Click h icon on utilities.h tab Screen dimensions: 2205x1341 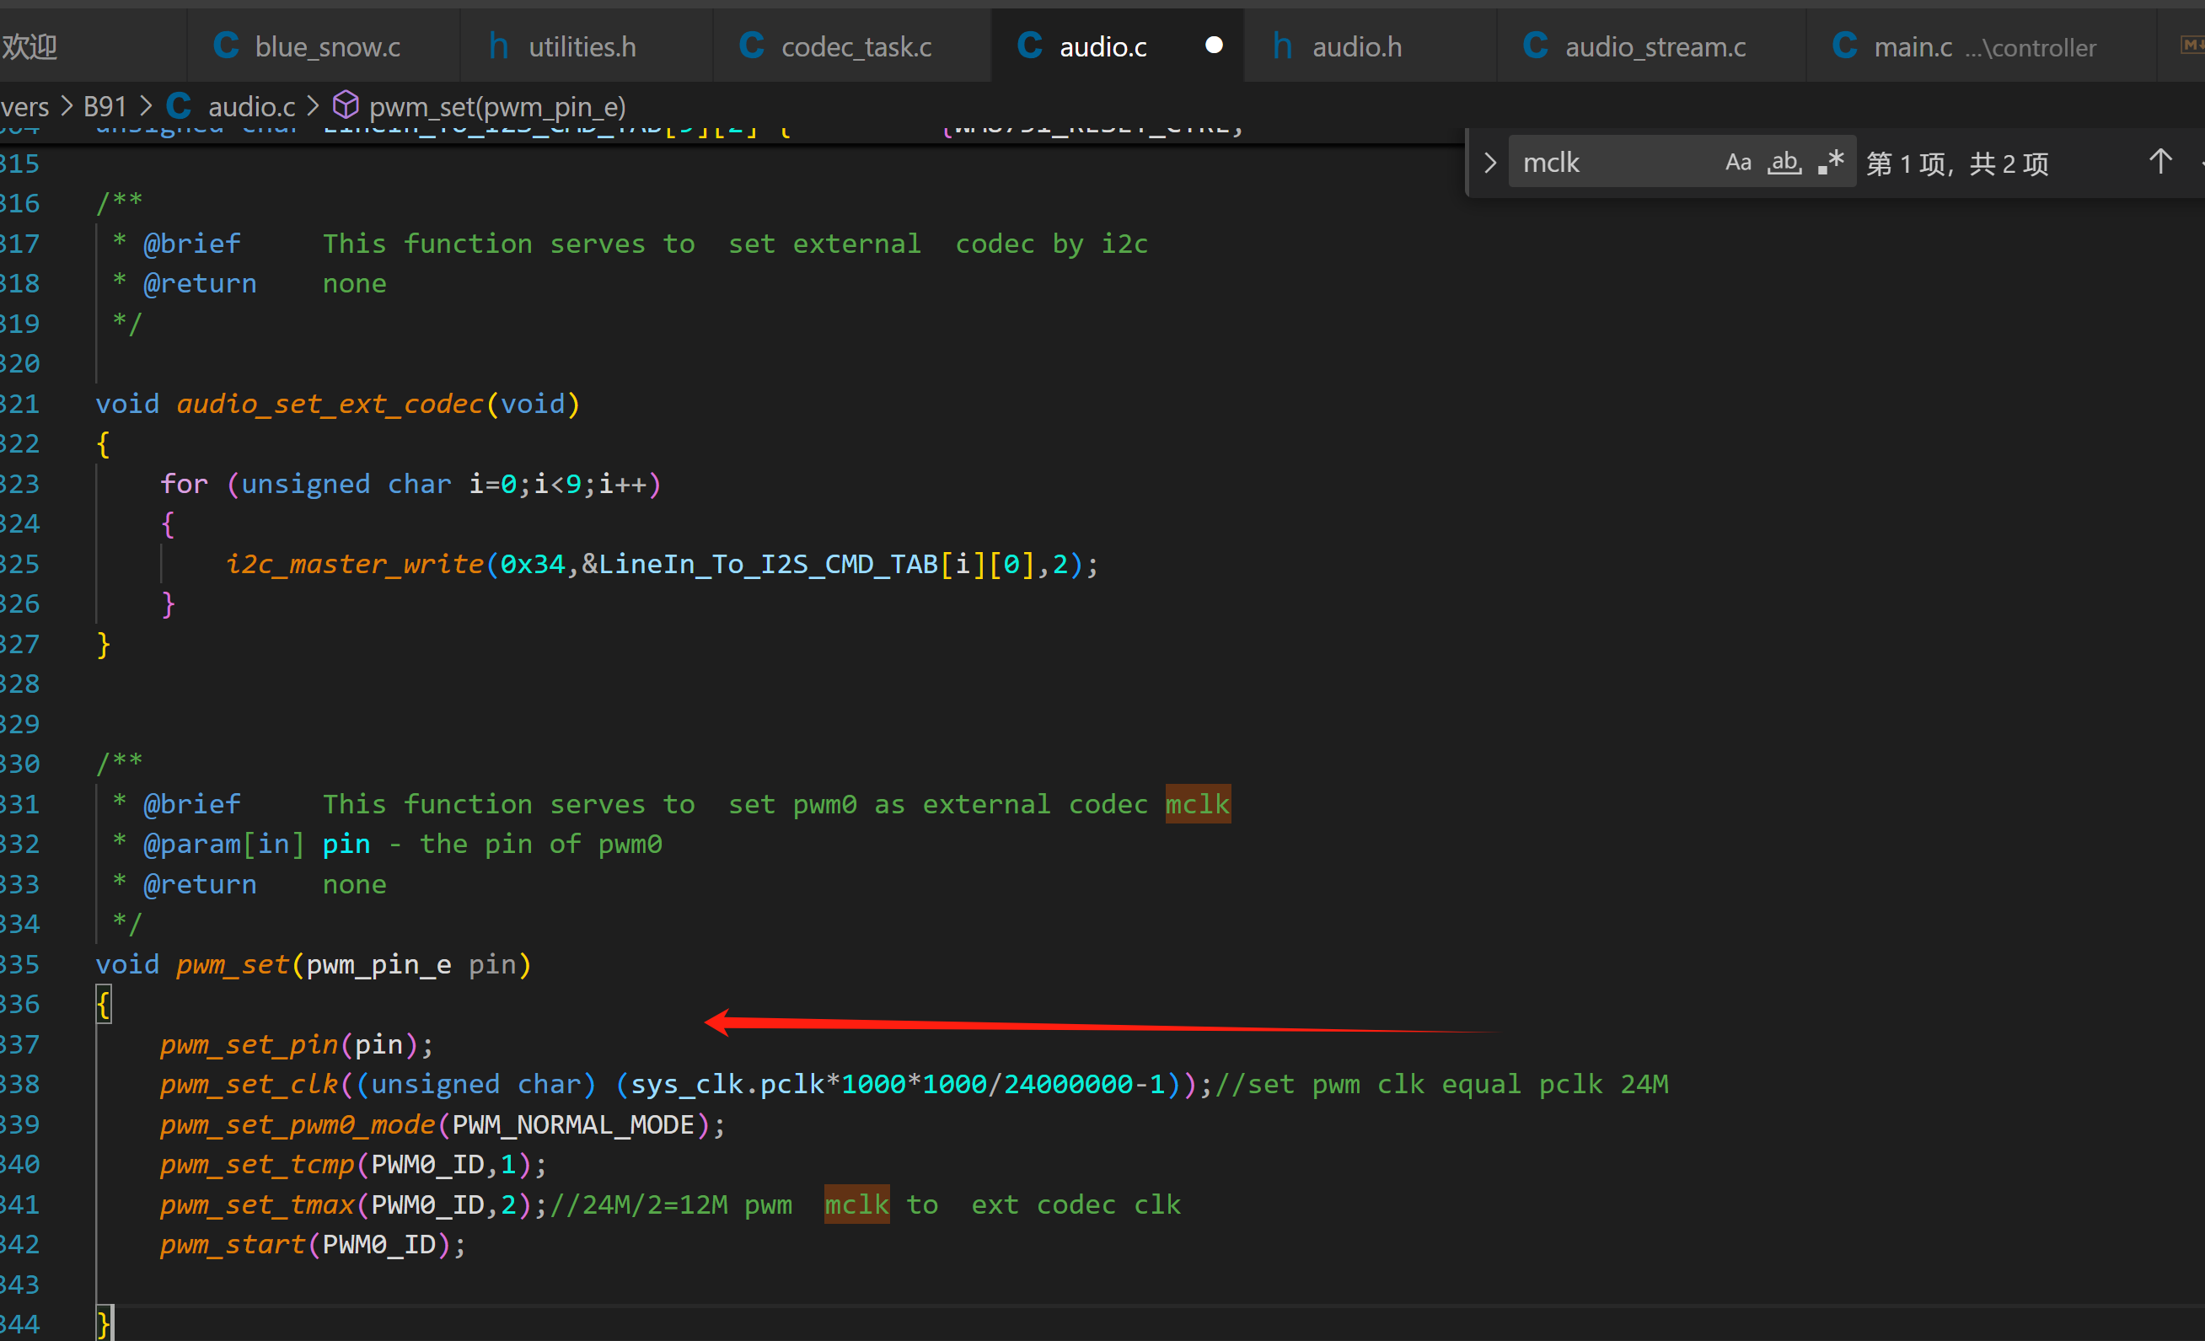click(498, 45)
